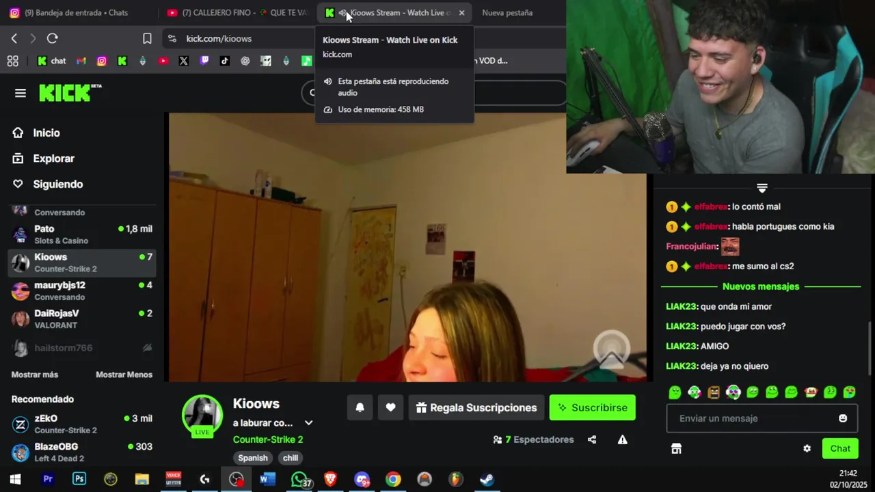Click the chill stream tag
Viewport: 875px width, 492px height.
[x=291, y=458]
